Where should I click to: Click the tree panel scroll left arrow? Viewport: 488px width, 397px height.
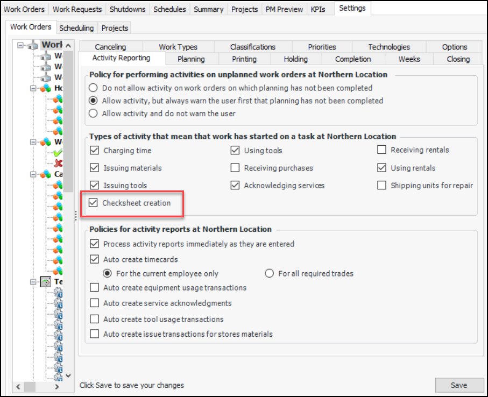point(18,387)
